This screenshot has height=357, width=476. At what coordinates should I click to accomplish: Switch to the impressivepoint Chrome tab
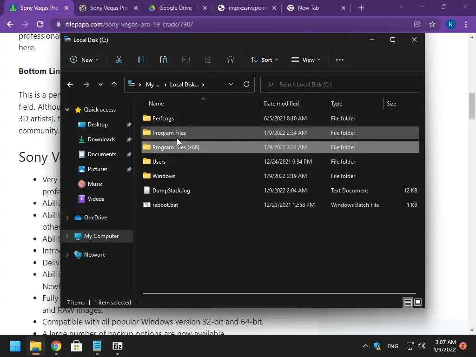click(246, 8)
